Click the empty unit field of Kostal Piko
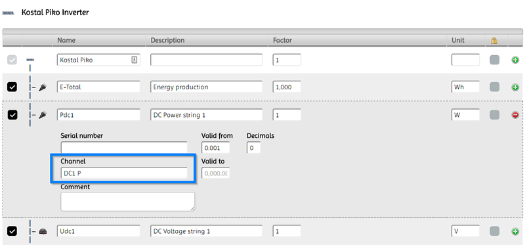This screenshot has height=245, width=525. click(465, 60)
